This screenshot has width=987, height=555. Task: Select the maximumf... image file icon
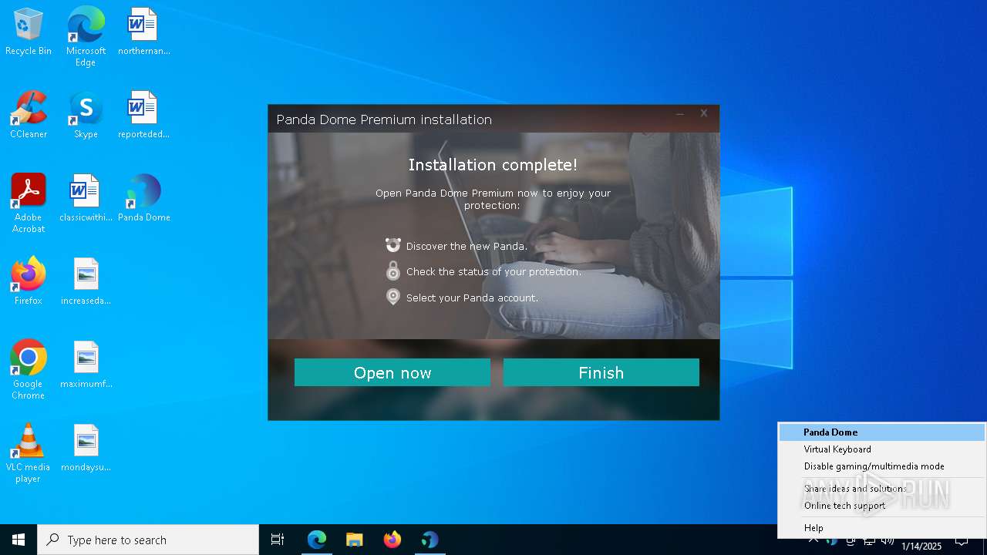coord(86,365)
